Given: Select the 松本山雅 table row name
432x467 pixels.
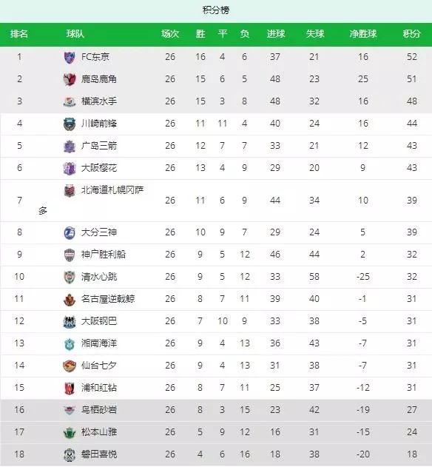Looking at the screenshot, I should pos(99,432).
